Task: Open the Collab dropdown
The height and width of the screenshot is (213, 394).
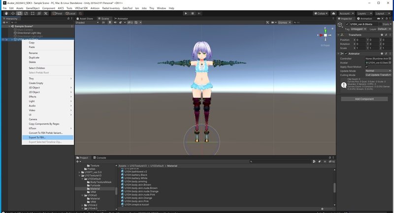Action: 321,13
